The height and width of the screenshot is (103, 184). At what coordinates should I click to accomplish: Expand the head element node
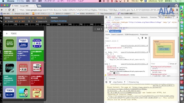107,26
